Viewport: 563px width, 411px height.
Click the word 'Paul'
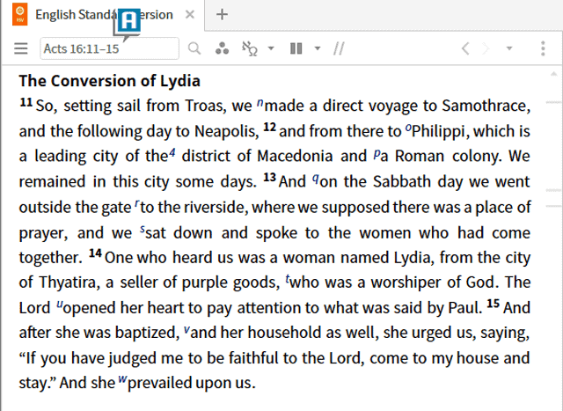coord(464,308)
